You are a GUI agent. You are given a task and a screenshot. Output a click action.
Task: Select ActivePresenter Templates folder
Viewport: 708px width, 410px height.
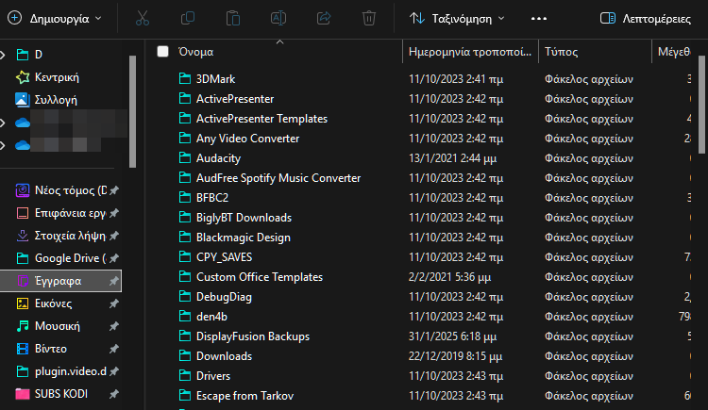point(261,119)
